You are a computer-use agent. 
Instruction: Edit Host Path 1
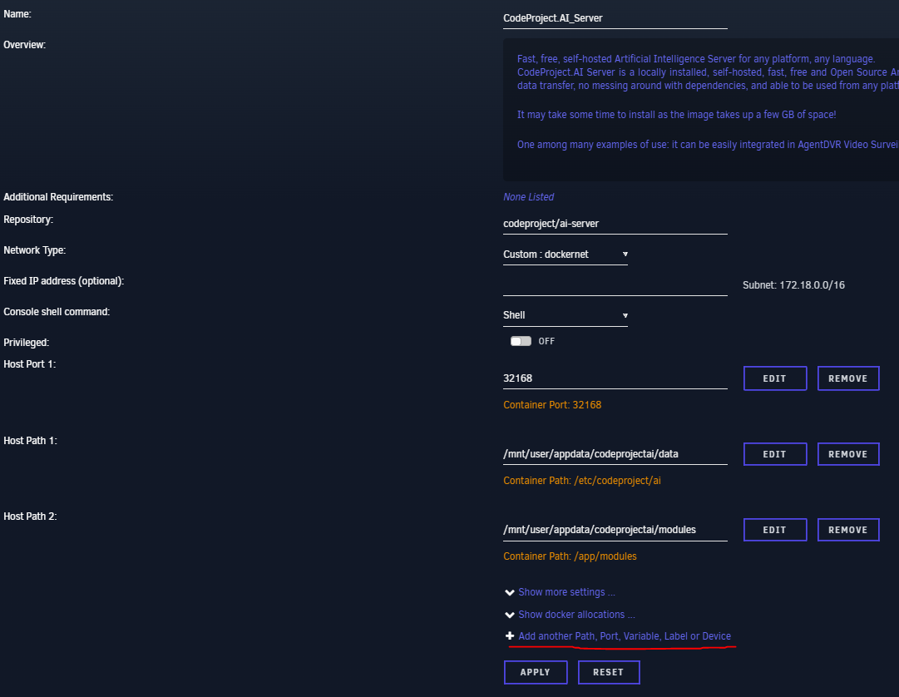coord(774,454)
